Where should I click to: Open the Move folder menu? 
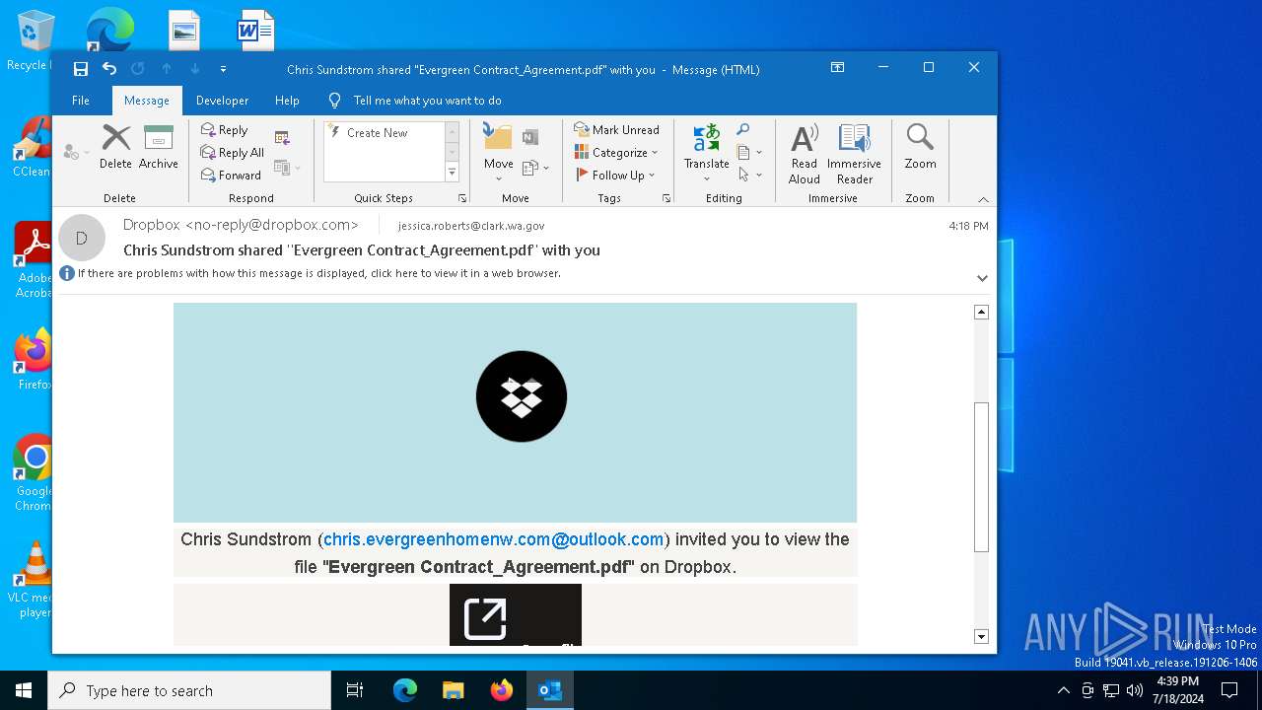(x=498, y=153)
